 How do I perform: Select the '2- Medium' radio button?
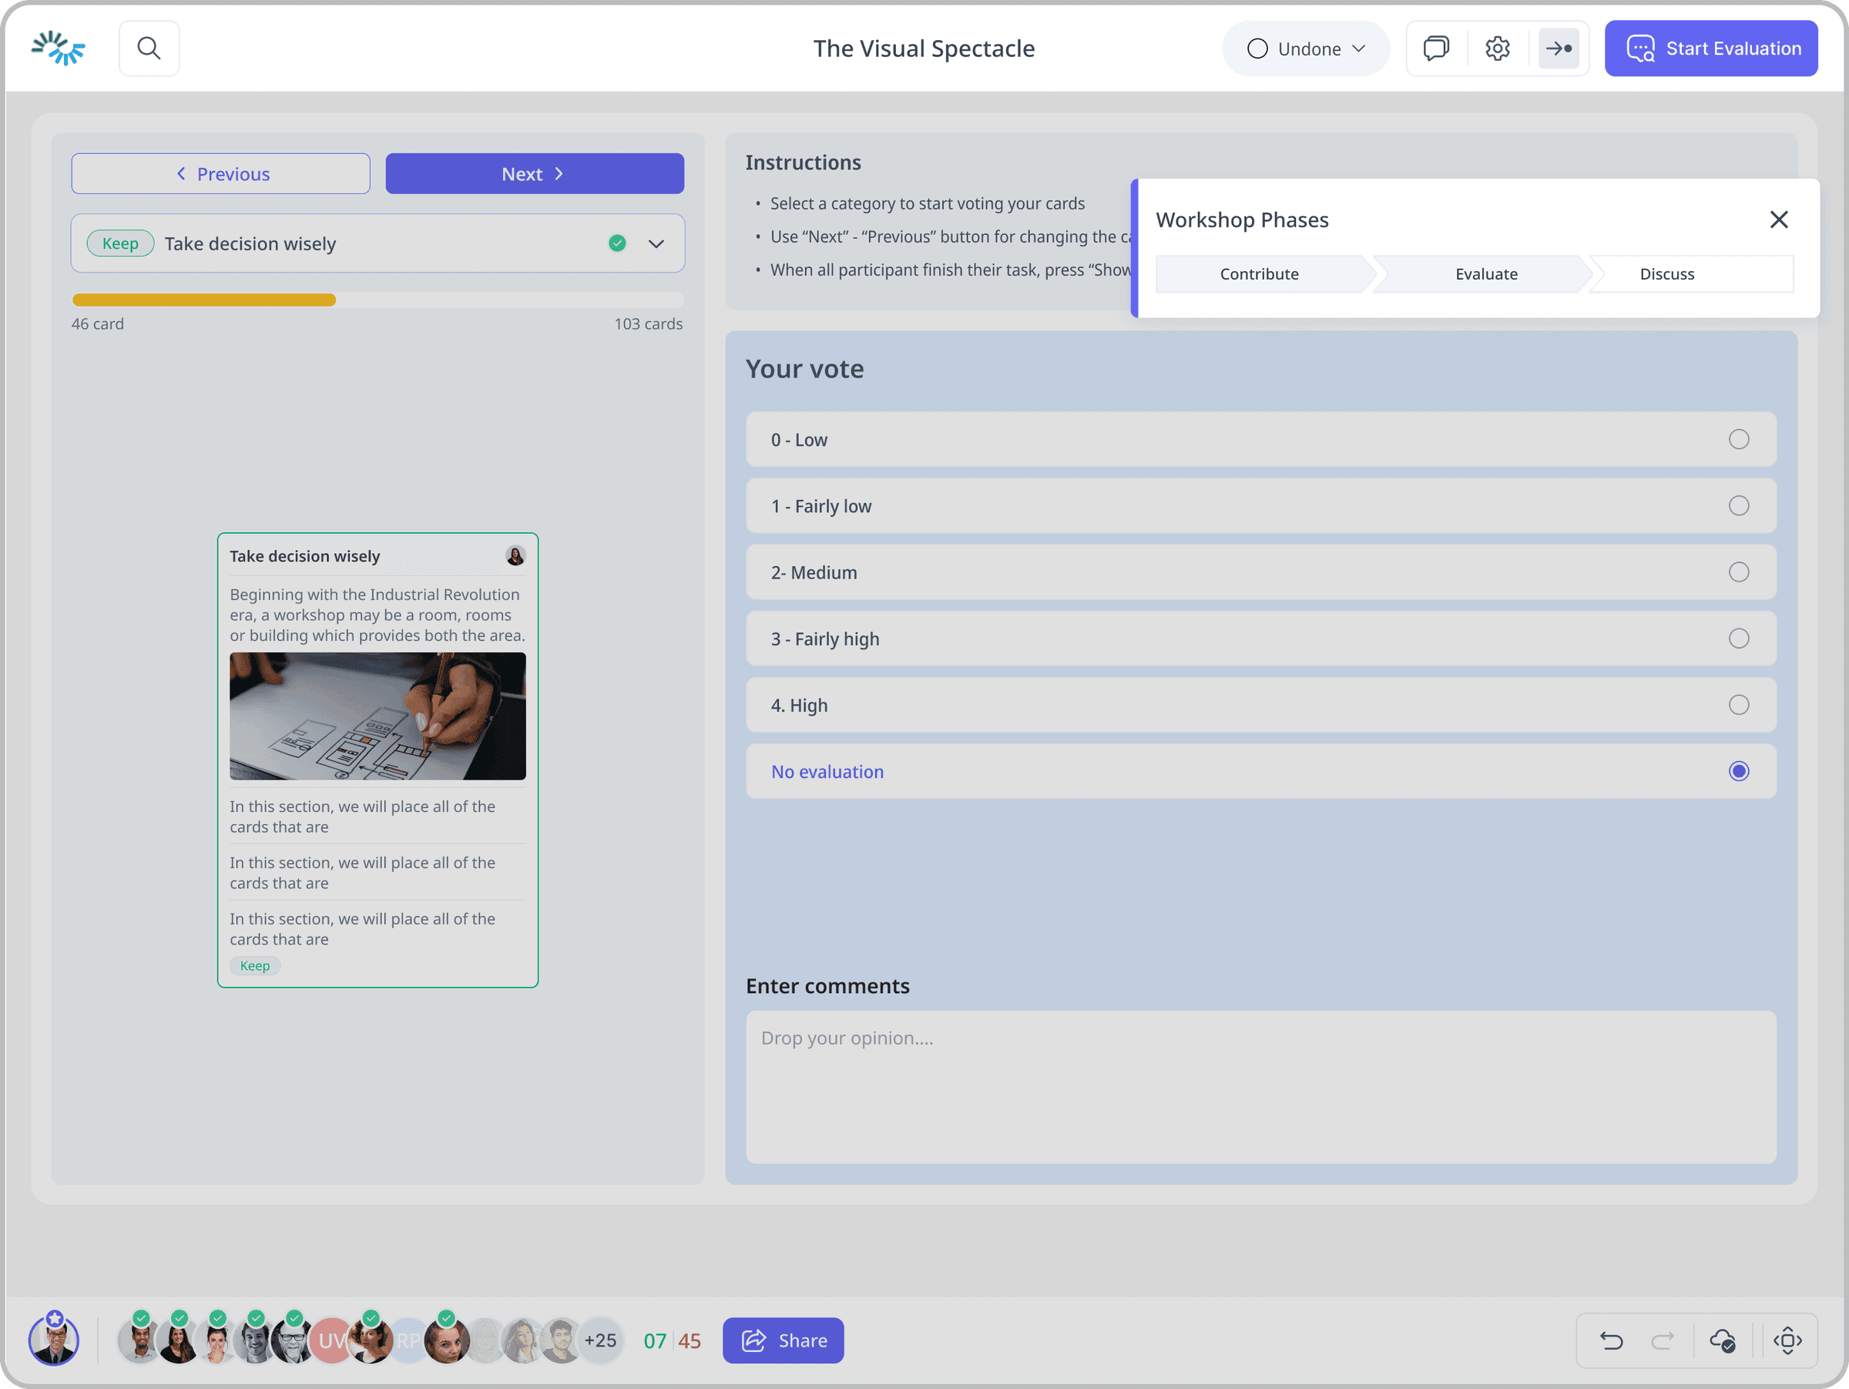pyautogui.click(x=1739, y=572)
